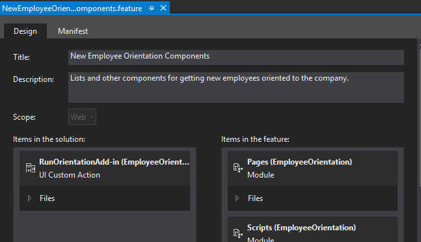Switch to the Manifest tab
This screenshot has height=242, width=421.
point(73,31)
